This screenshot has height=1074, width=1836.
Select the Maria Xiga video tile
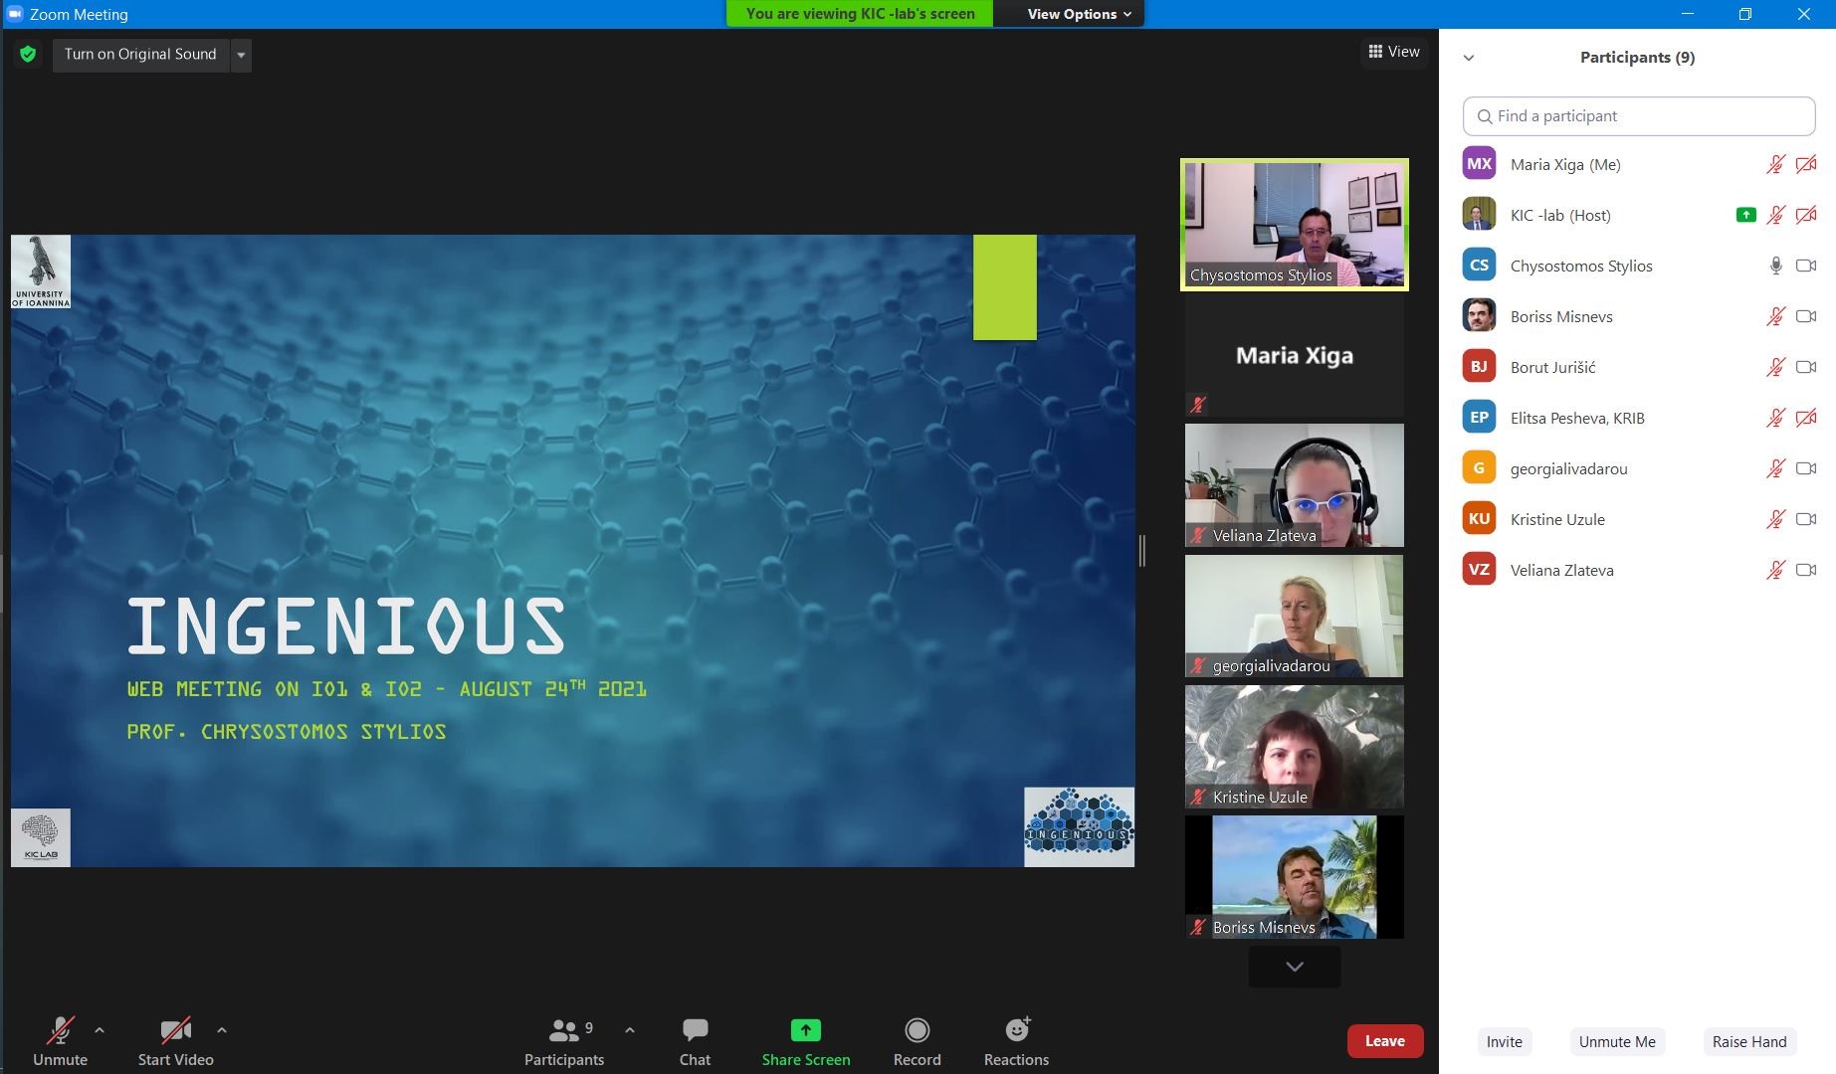[x=1295, y=355]
